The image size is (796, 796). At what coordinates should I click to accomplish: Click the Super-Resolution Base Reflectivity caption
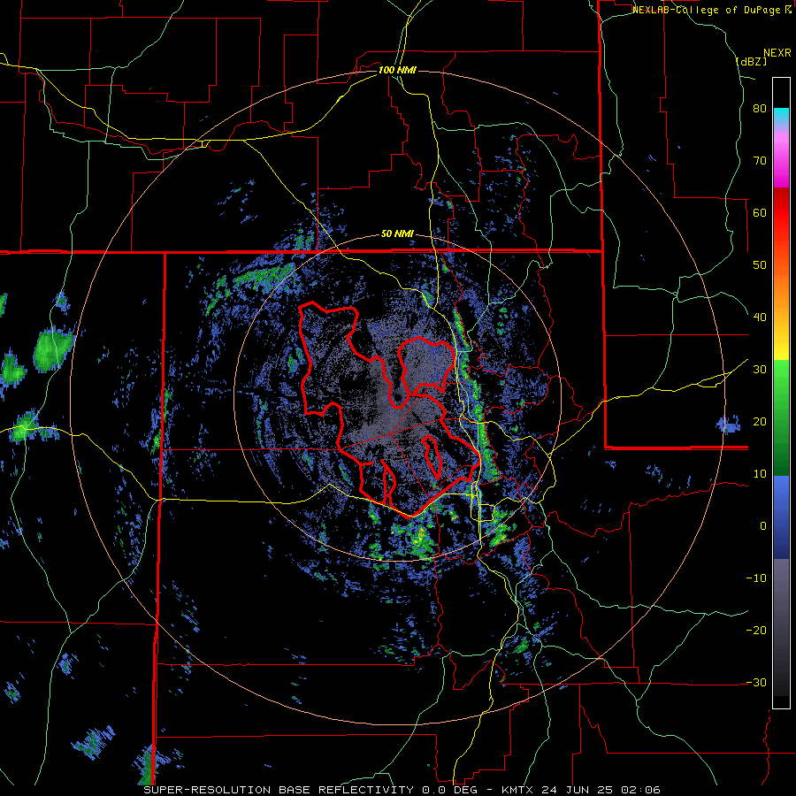click(x=278, y=790)
